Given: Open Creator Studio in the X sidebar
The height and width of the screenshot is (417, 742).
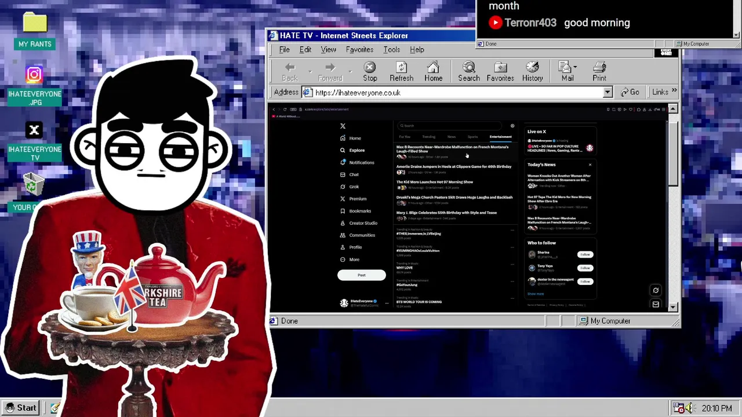Looking at the screenshot, I should coord(358,223).
